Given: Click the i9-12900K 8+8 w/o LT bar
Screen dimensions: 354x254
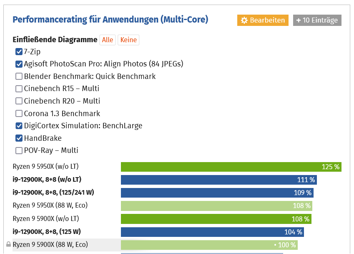Looking at the screenshot, I should point(219,180).
